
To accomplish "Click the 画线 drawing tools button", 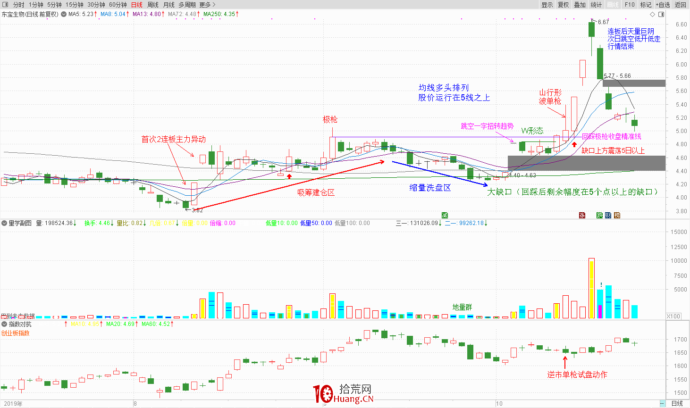I will [x=613, y=5].
